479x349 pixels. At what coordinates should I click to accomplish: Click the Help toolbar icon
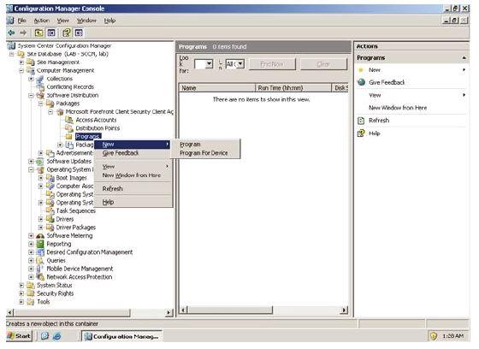[x=67, y=33]
